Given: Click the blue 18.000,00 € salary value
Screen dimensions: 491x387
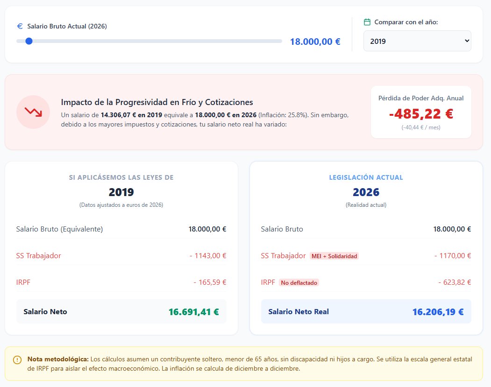Looking at the screenshot, I should coord(315,41).
